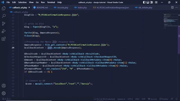Click on the fopen function call

pos(36,27)
